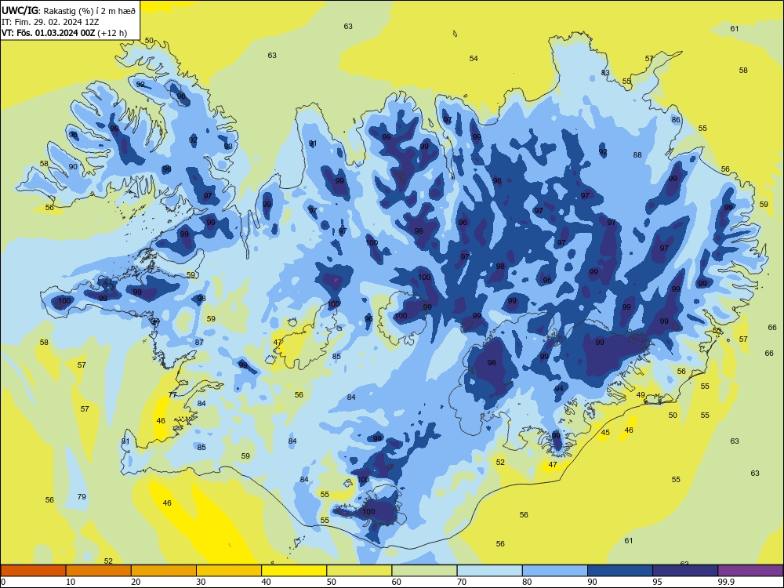The width and height of the screenshot is (784, 588).
Task: Select the 50–60 pale yellow legend band
Action: click(x=359, y=571)
